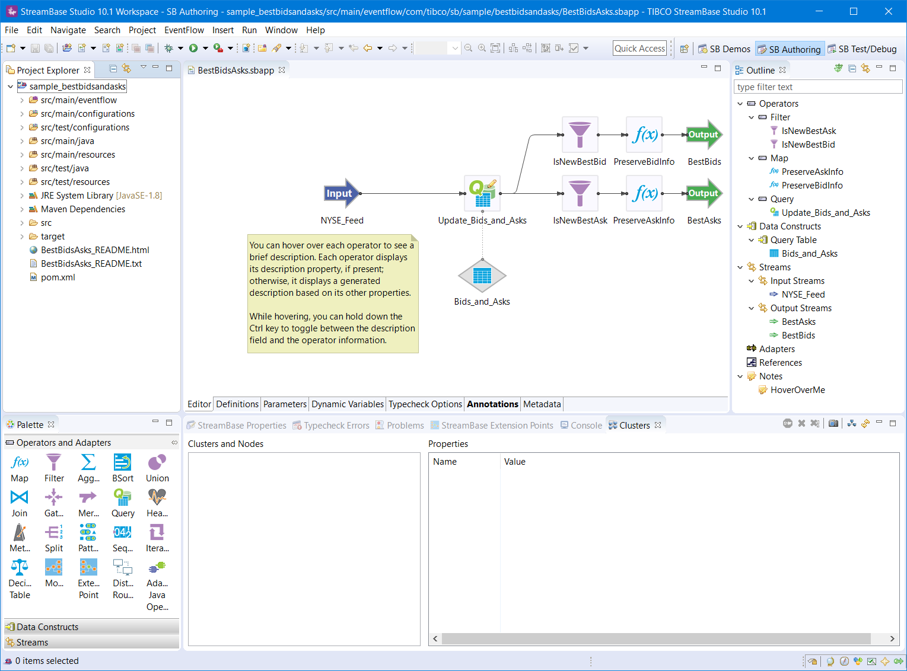Viewport: 907px width, 671px height.
Task: Click the zoom out magnifier icon
Action: (x=468, y=48)
